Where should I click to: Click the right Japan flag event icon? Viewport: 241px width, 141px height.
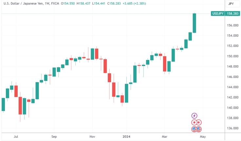pos(199,122)
